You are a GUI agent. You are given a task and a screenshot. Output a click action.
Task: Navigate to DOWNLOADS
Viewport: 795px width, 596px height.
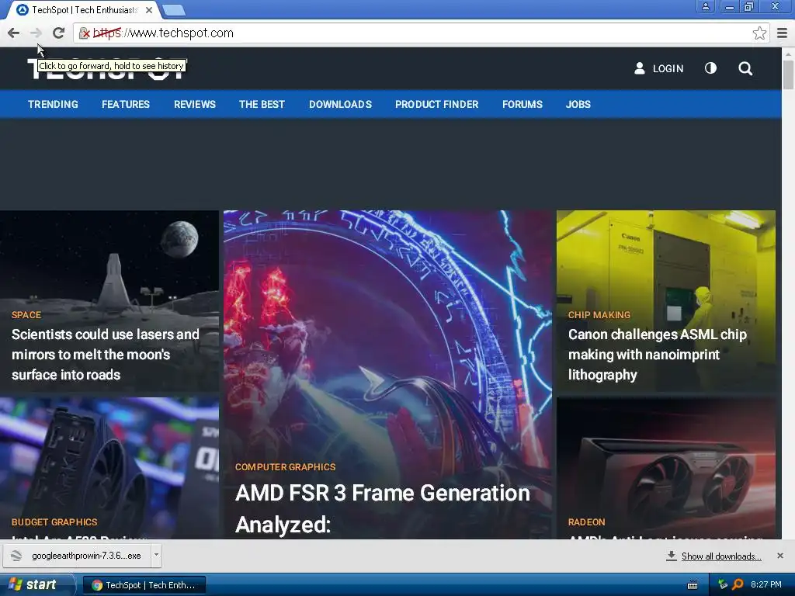click(341, 105)
